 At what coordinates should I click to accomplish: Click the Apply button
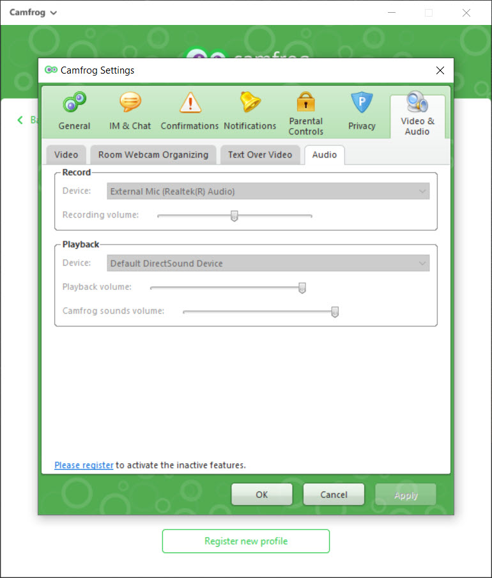(x=406, y=494)
